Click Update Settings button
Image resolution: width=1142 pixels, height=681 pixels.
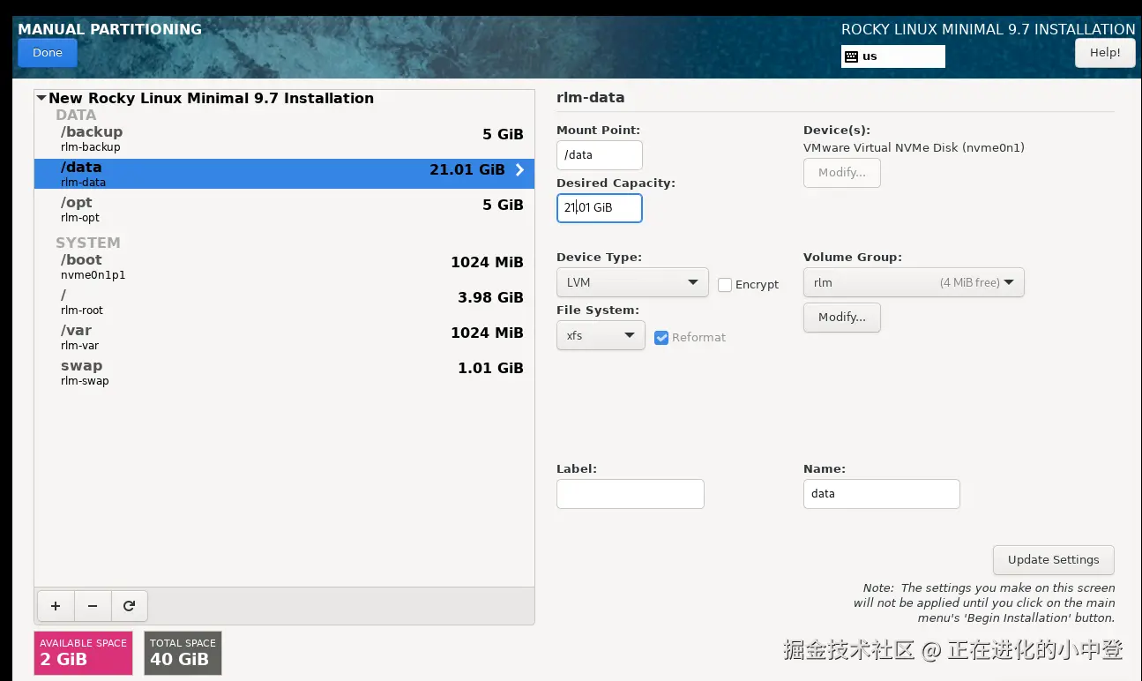click(1054, 560)
